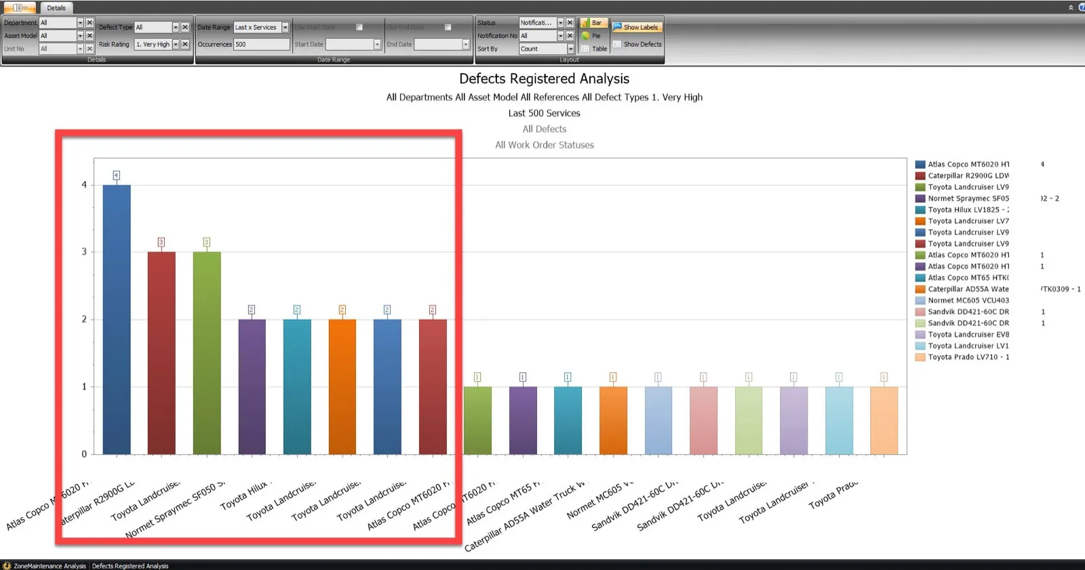Click the peach Toyota Prado bar
Viewport: 1085px width, 570px height.
[884, 420]
